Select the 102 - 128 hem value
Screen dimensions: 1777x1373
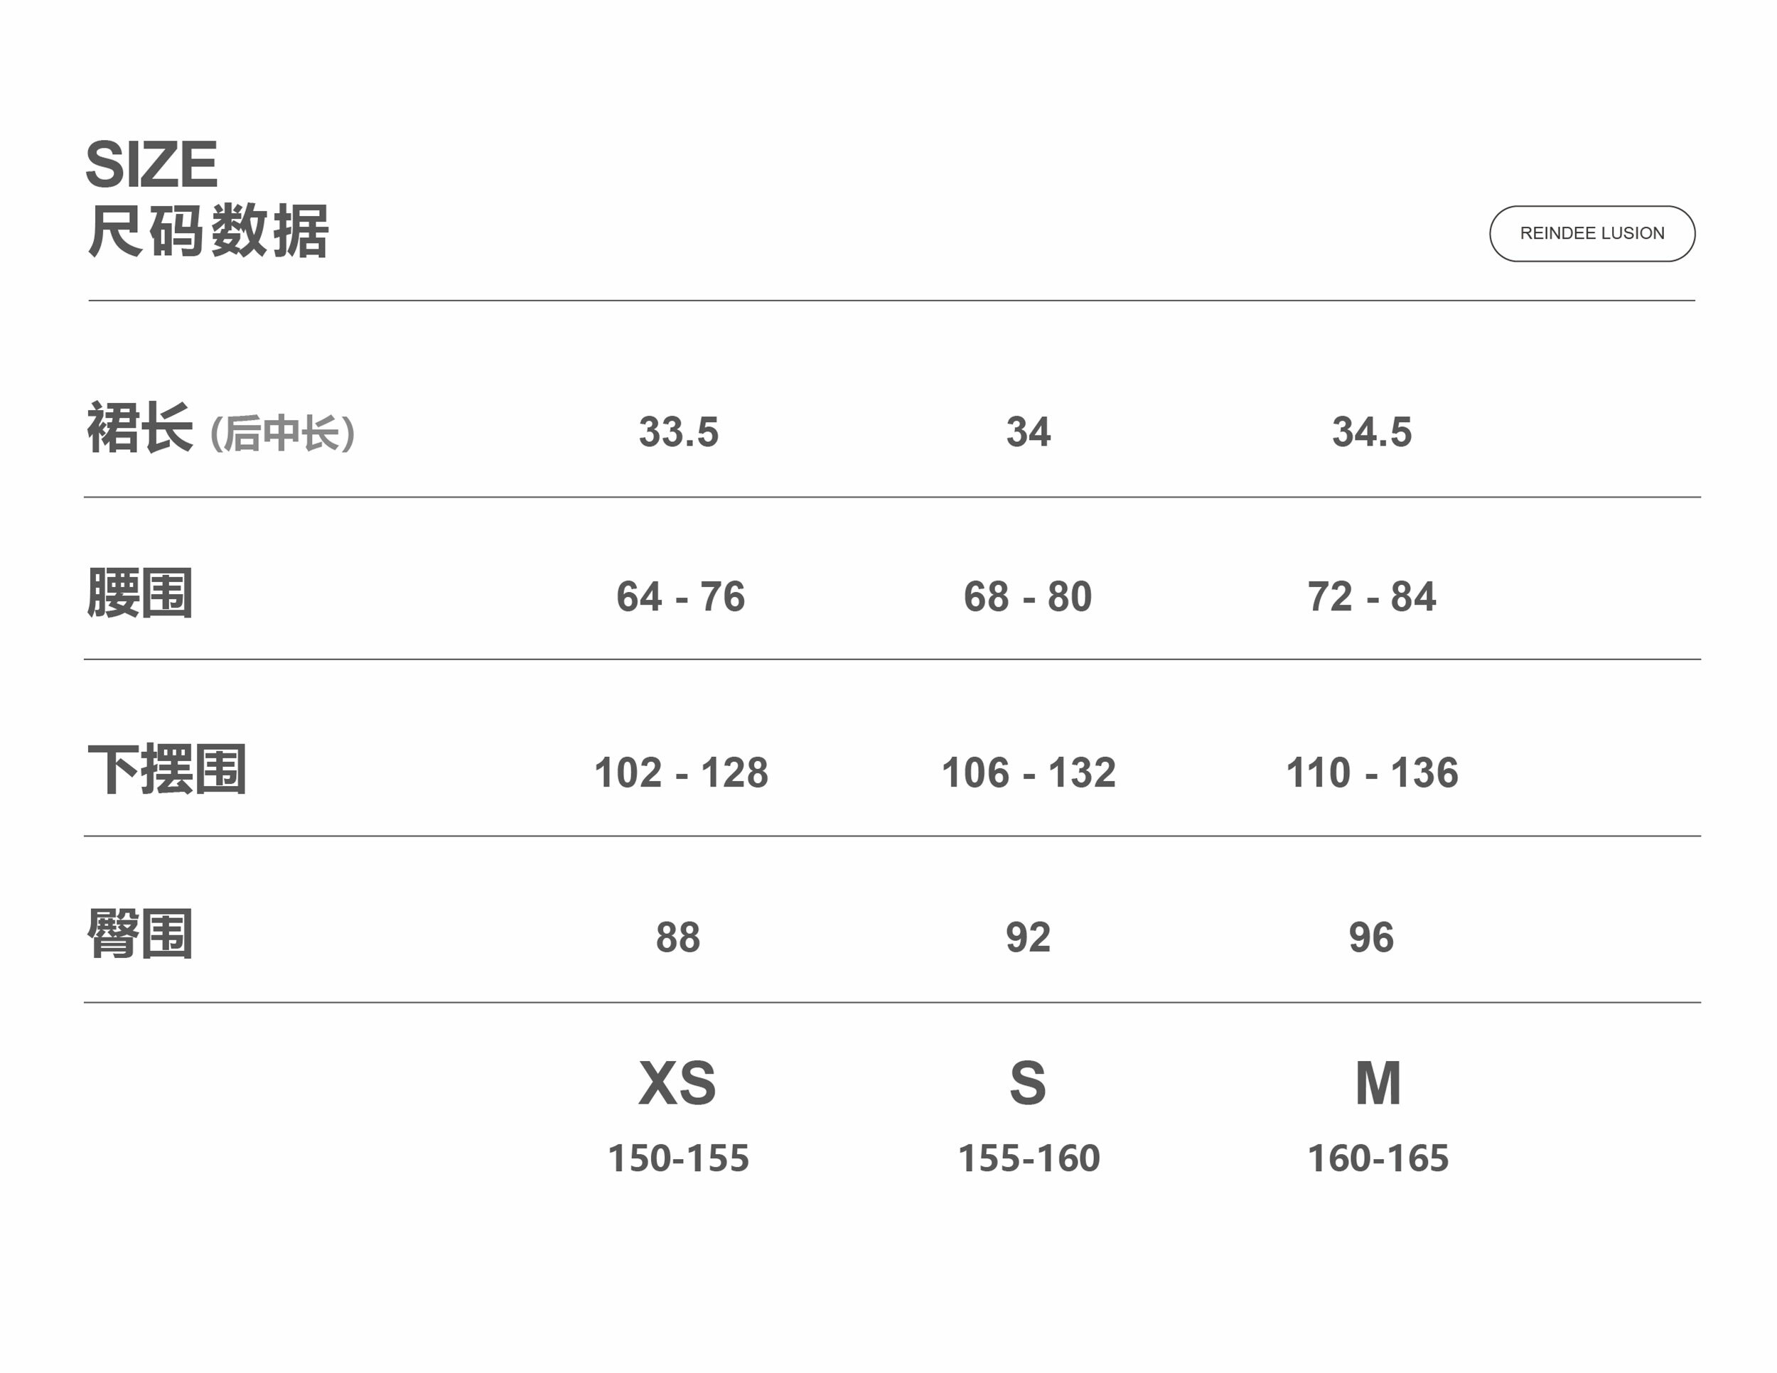[x=681, y=772]
